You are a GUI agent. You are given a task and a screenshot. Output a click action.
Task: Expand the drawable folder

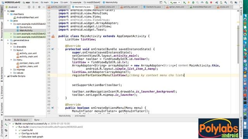click(11, 47)
